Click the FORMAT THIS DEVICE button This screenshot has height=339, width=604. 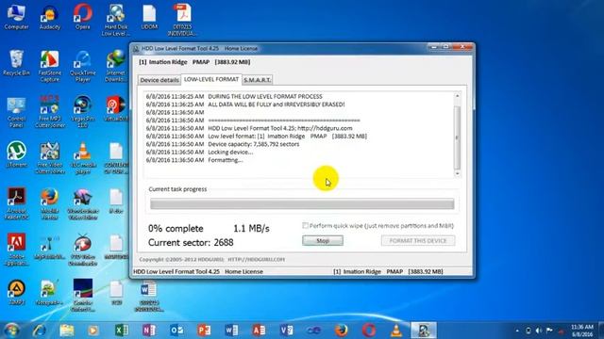pyautogui.click(x=418, y=241)
